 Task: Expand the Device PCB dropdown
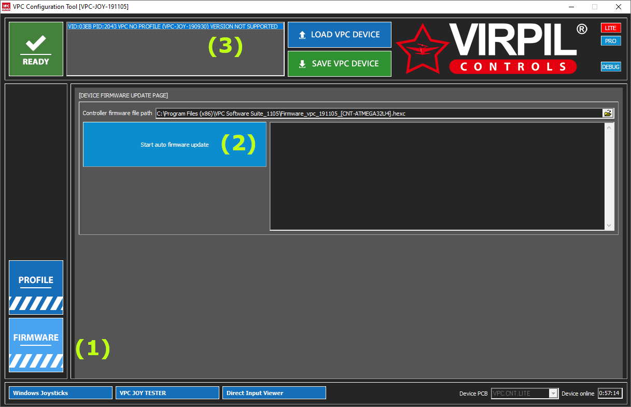(553, 394)
